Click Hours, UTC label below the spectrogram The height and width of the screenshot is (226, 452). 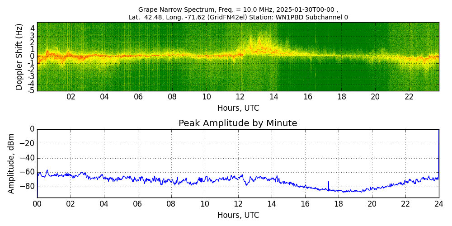(x=238, y=108)
